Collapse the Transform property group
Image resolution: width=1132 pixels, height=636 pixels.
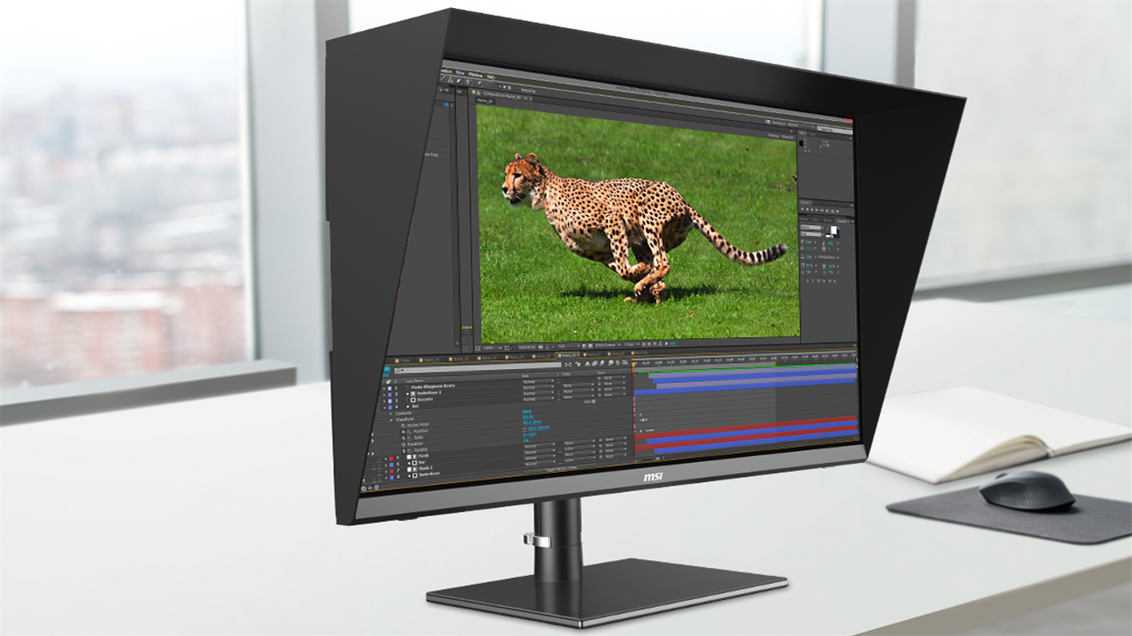tap(391, 420)
